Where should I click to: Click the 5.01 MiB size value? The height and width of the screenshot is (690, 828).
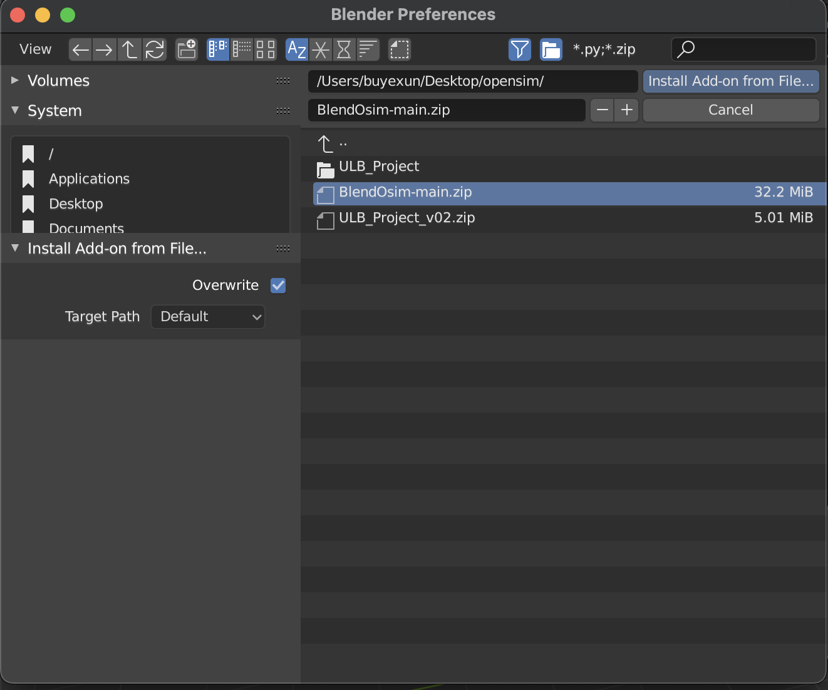(x=784, y=218)
